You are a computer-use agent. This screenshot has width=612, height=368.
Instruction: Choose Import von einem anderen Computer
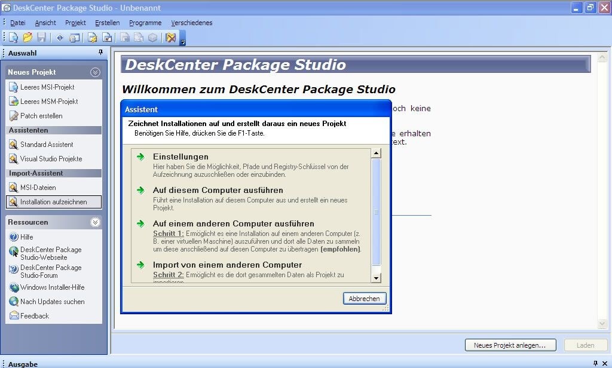[x=227, y=265]
